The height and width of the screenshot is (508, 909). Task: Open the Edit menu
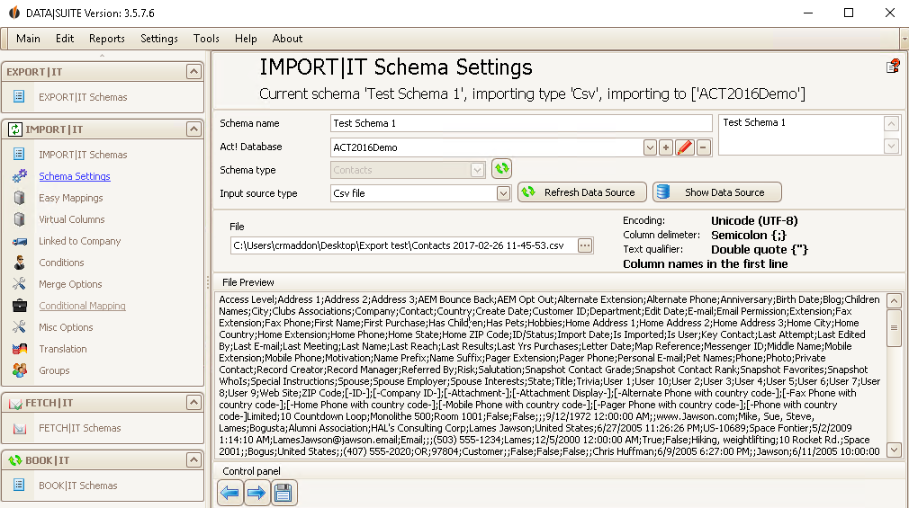pyautogui.click(x=65, y=39)
